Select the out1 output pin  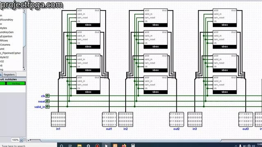point(109,119)
